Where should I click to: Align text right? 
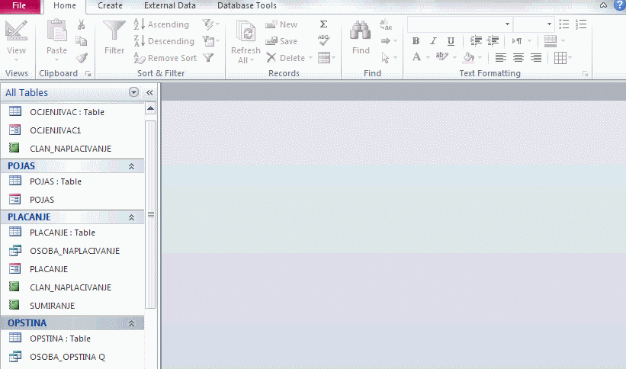536,58
